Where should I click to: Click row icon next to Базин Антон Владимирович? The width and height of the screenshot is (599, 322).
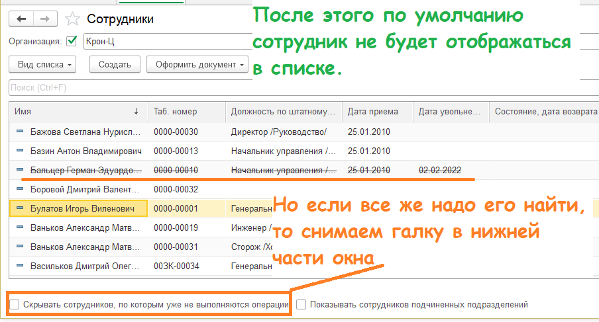coord(20,151)
